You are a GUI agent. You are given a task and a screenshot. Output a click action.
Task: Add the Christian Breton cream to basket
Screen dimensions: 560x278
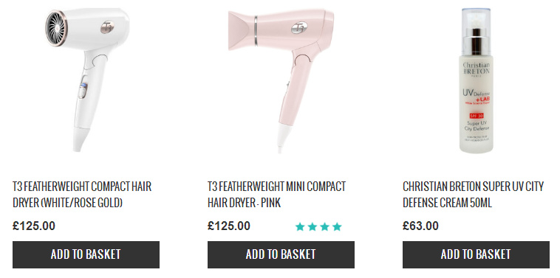point(476,254)
